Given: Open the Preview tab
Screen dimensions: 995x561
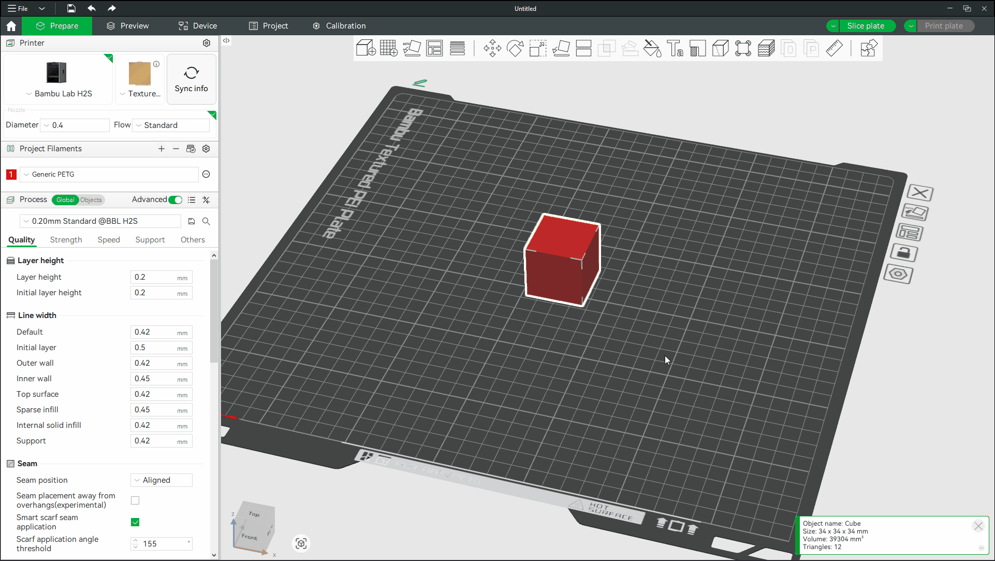Looking at the screenshot, I should click(128, 26).
